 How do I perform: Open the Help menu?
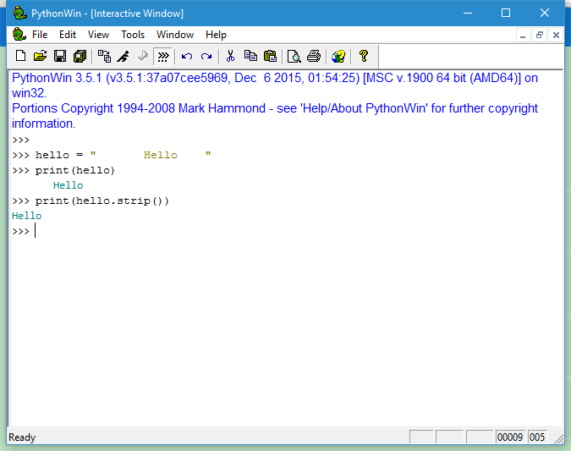(216, 35)
